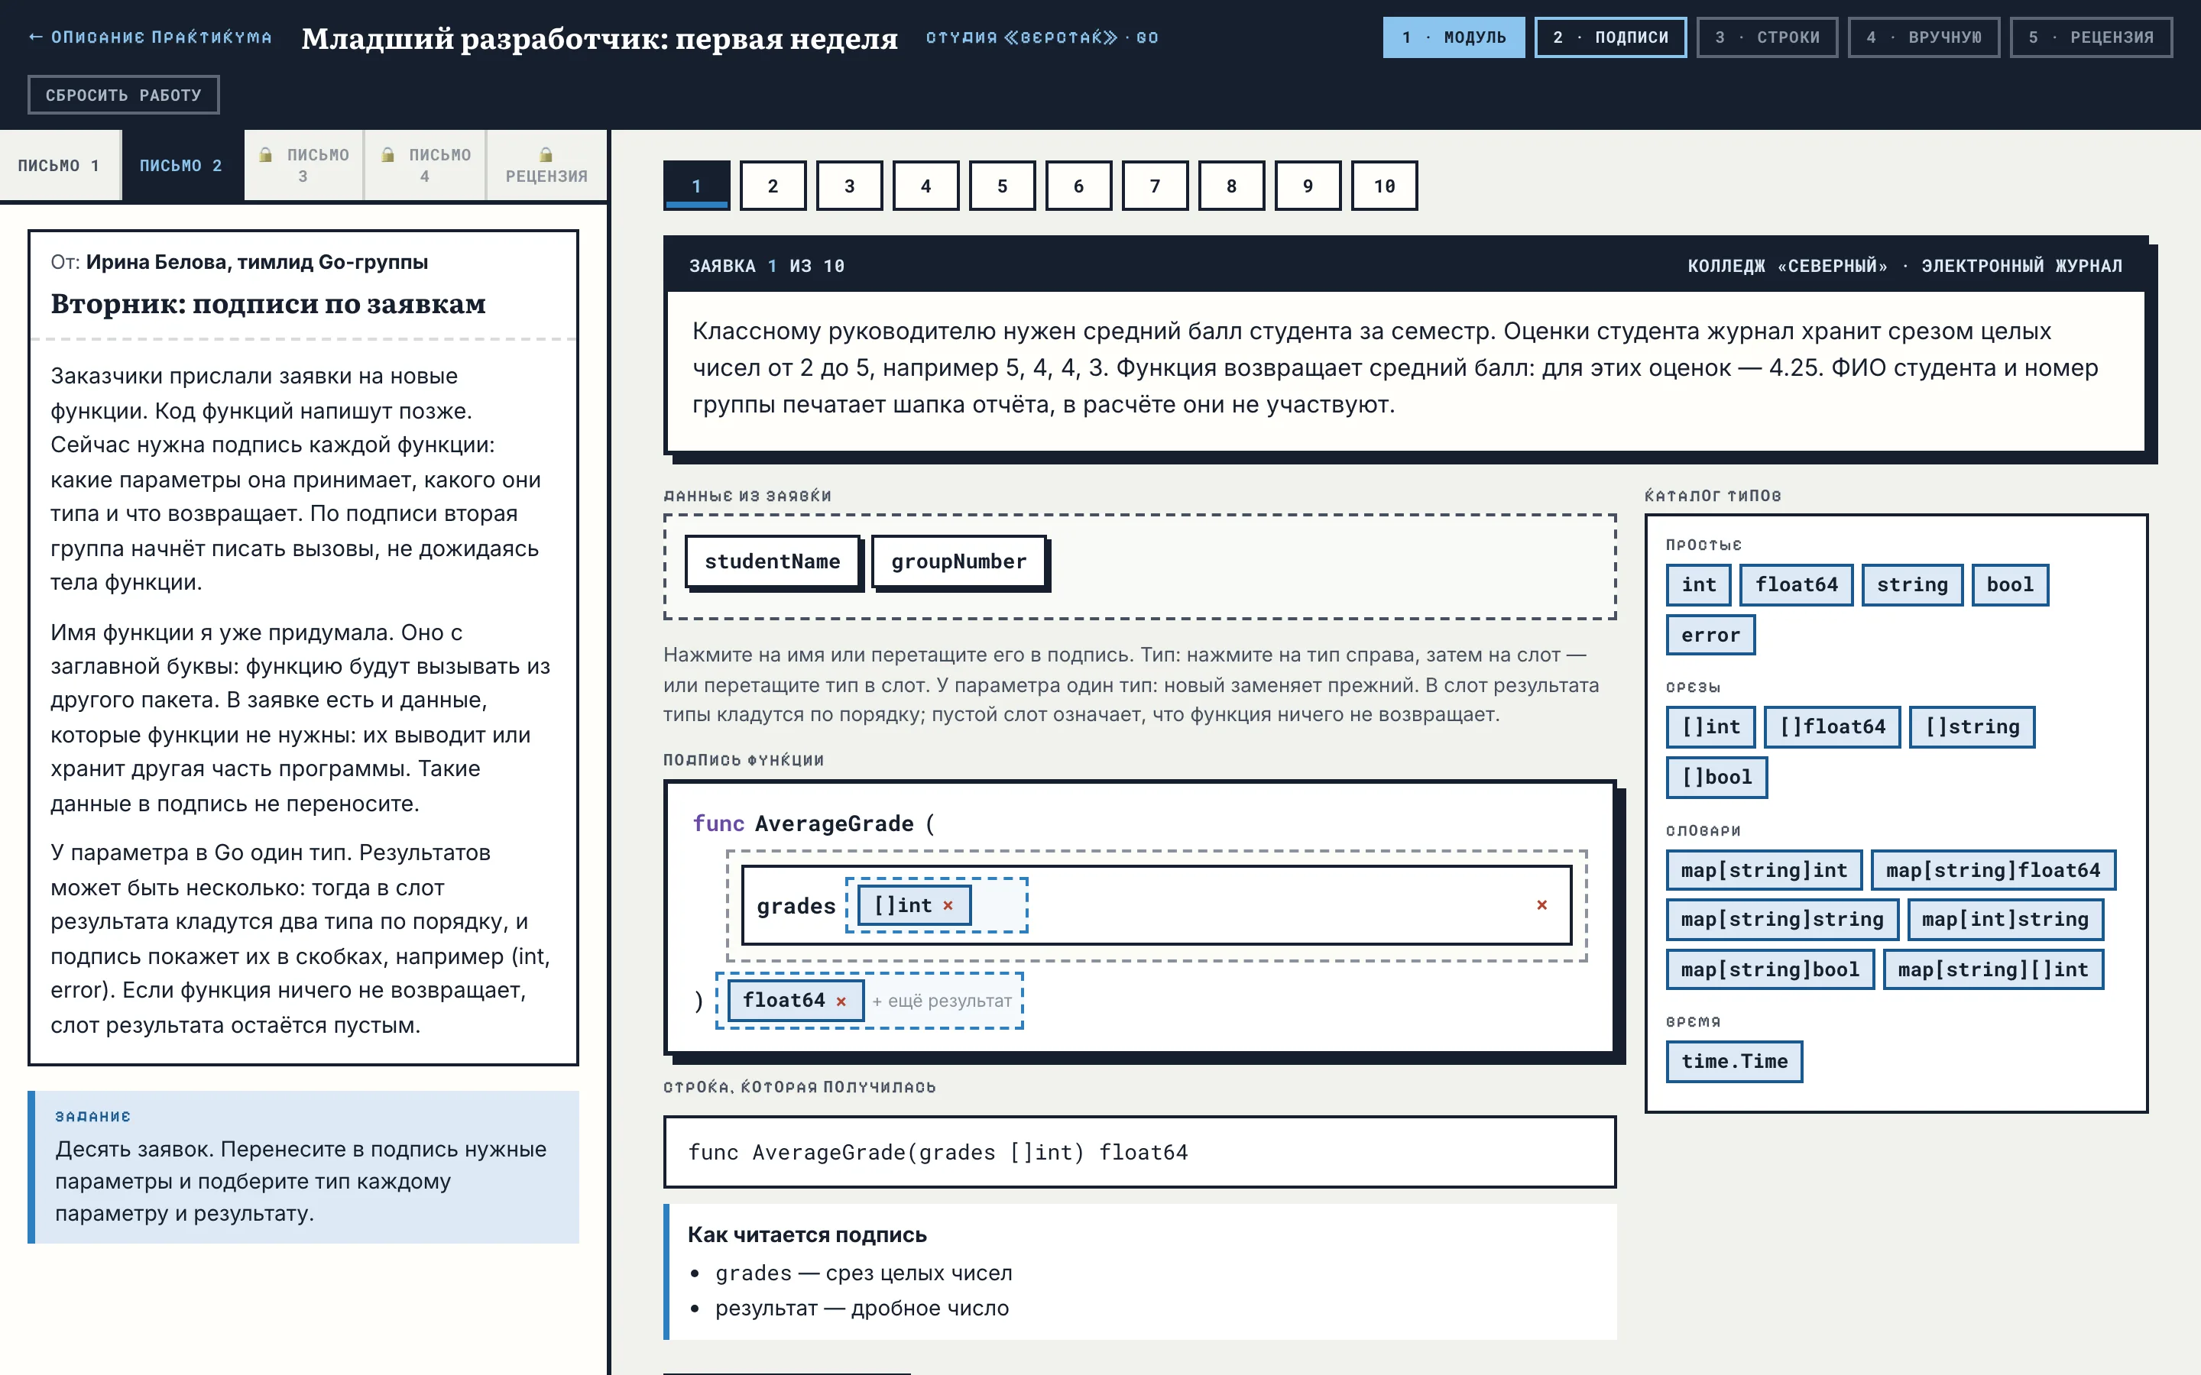Select the float64 simple type
Image resolution: width=2201 pixels, height=1375 pixels.
click(x=1796, y=584)
